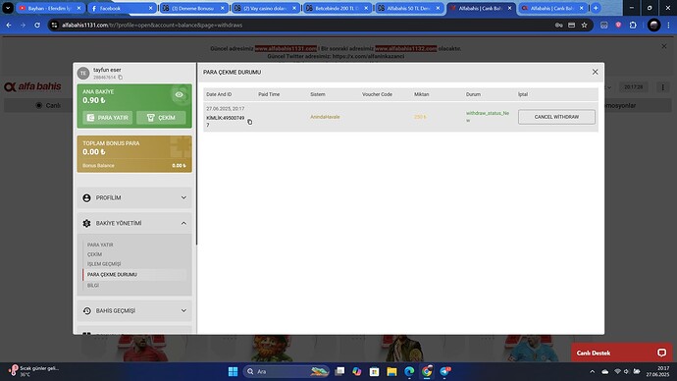Open the browser extensions puzzle icon
The height and width of the screenshot is (381, 677).
633,26
